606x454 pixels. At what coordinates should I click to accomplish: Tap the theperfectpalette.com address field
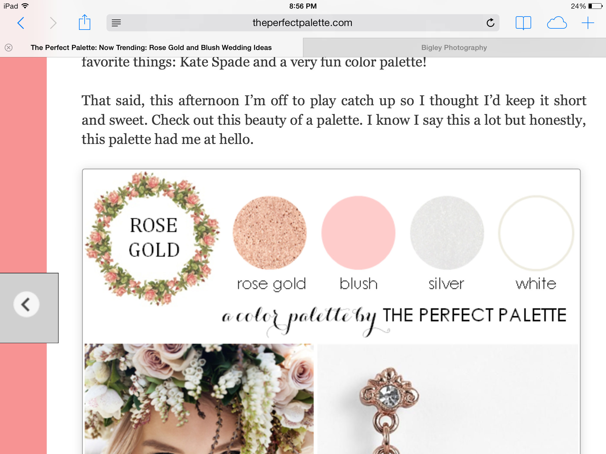[x=303, y=23]
